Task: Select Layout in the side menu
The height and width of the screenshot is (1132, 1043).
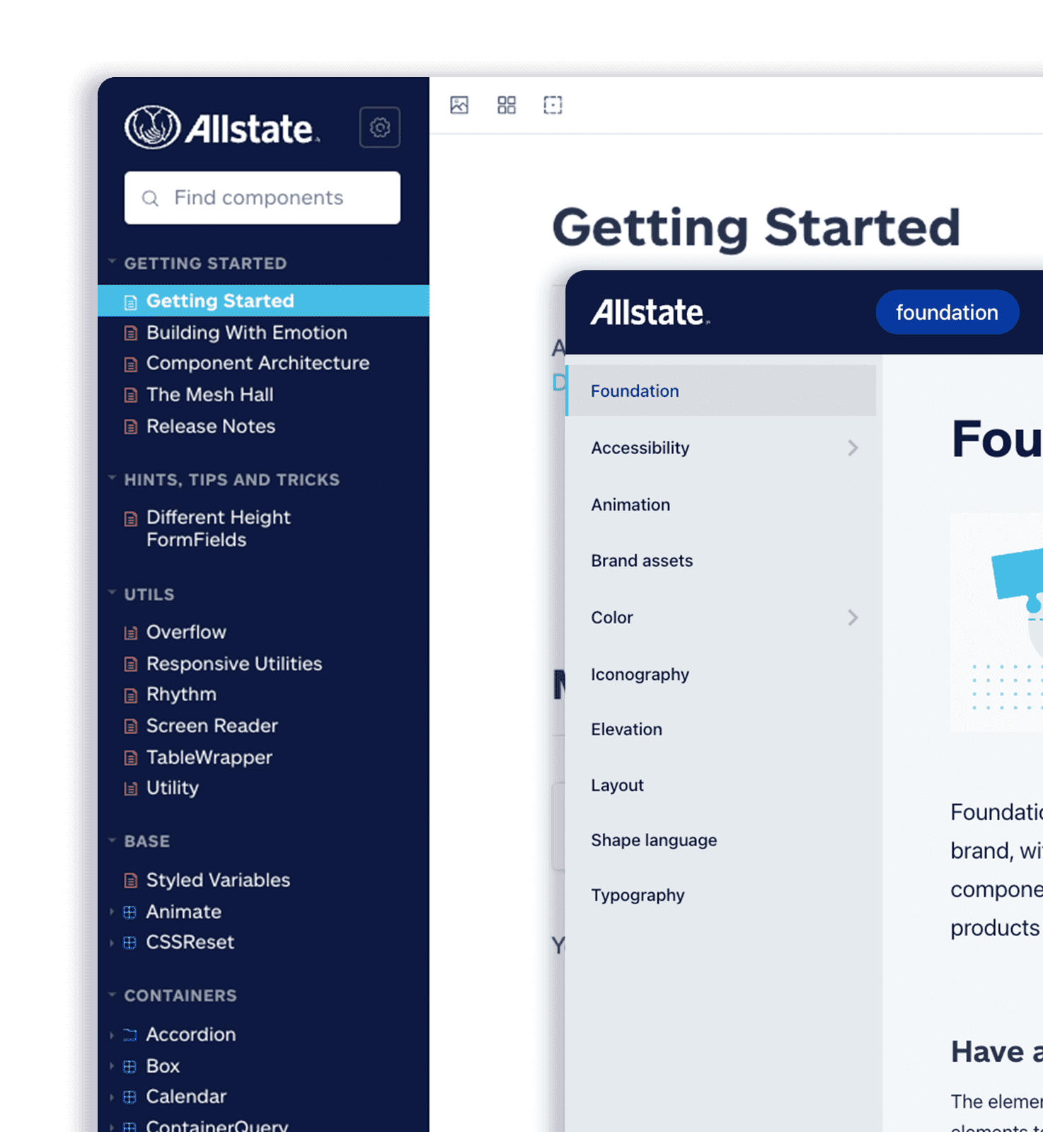Action: pyautogui.click(x=617, y=785)
